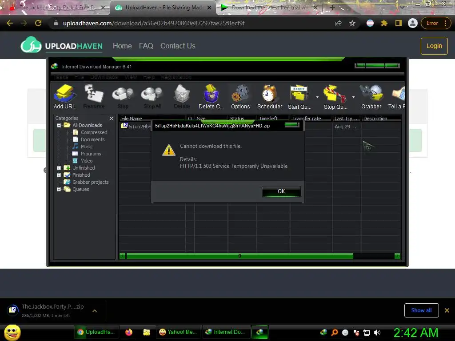Click the Delete Completed toolbar icon

(211, 96)
